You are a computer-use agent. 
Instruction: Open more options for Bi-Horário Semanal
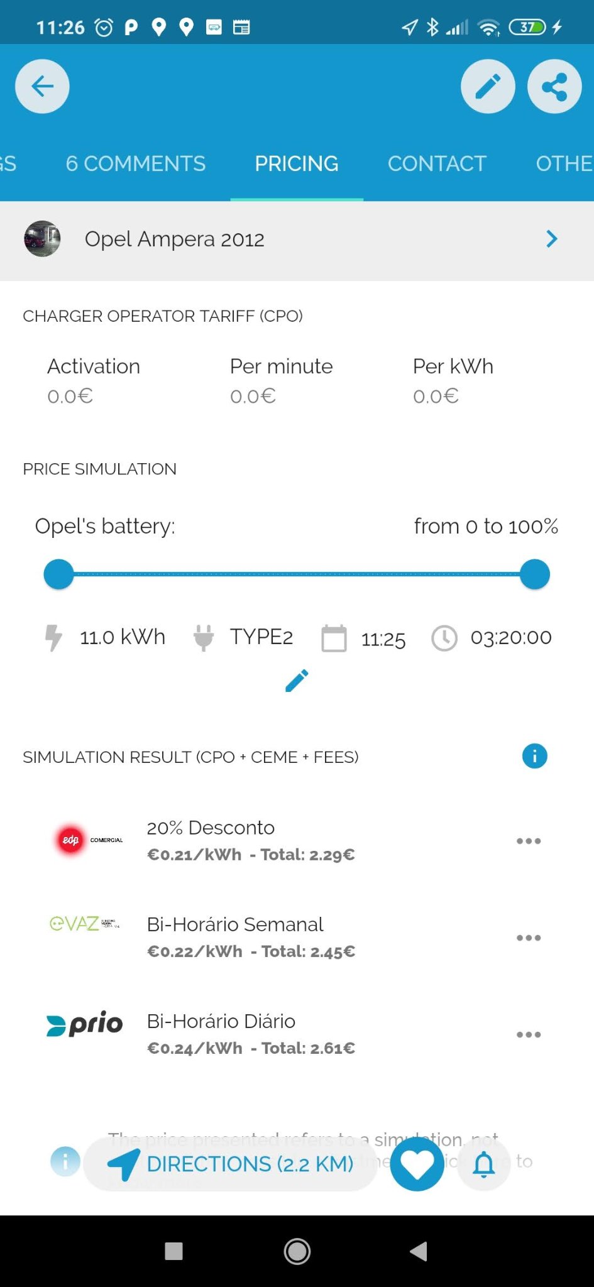(x=528, y=938)
